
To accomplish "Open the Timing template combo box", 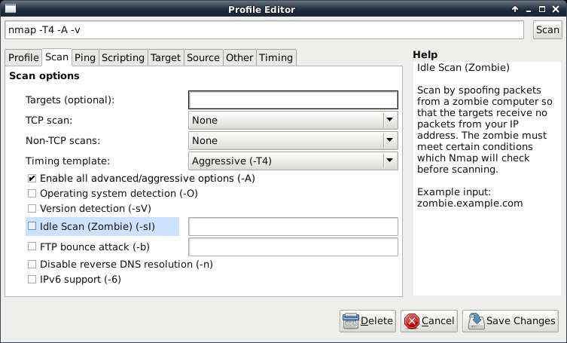I will click(x=293, y=161).
